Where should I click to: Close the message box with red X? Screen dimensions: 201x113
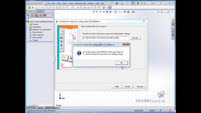pos(126,44)
